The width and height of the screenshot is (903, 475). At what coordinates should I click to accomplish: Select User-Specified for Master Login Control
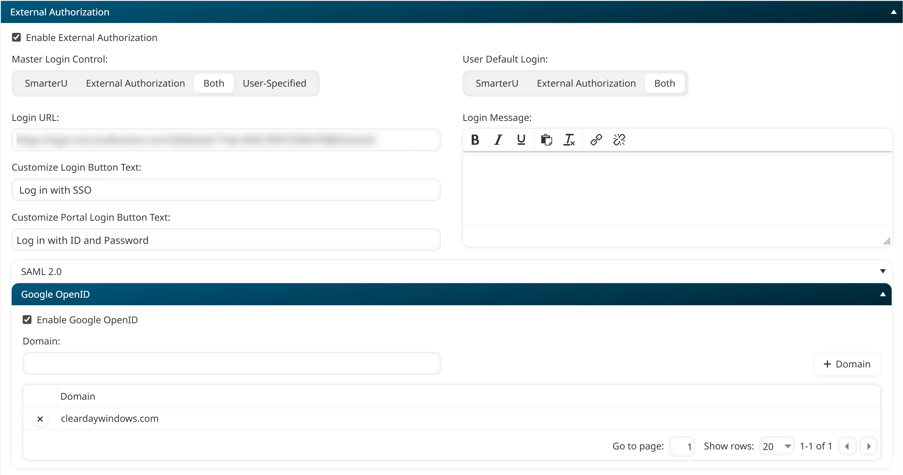pyautogui.click(x=274, y=83)
